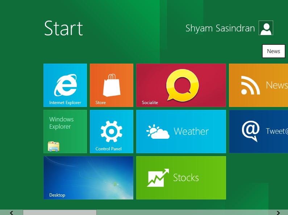Open Socialite speech bubble icon
The image size is (288, 215).
(x=182, y=85)
